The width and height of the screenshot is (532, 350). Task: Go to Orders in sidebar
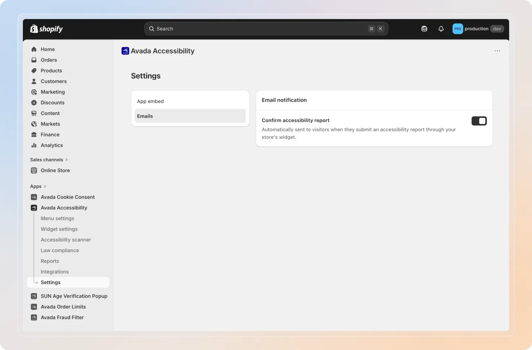pyautogui.click(x=49, y=60)
